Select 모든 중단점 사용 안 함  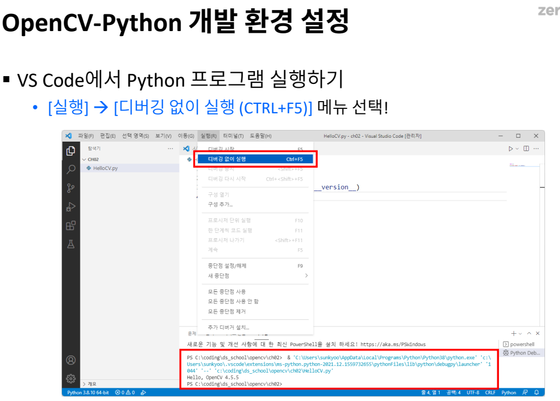[255, 301]
